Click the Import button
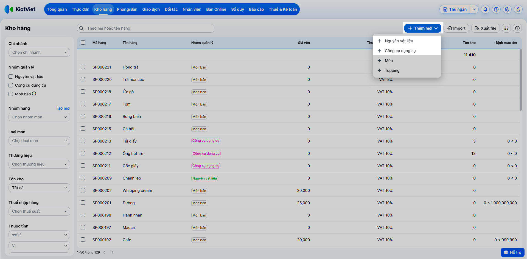 (x=456, y=28)
